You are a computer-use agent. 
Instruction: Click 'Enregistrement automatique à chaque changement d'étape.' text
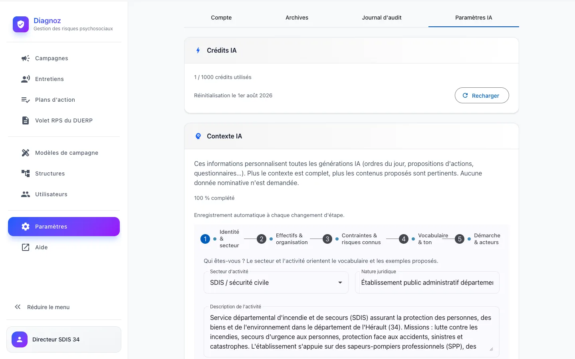click(x=269, y=215)
